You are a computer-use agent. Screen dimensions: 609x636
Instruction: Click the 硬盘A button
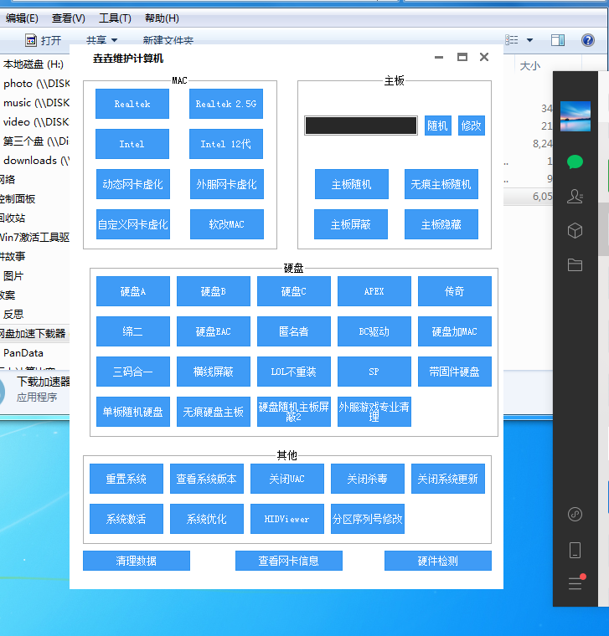(x=133, y=291)
